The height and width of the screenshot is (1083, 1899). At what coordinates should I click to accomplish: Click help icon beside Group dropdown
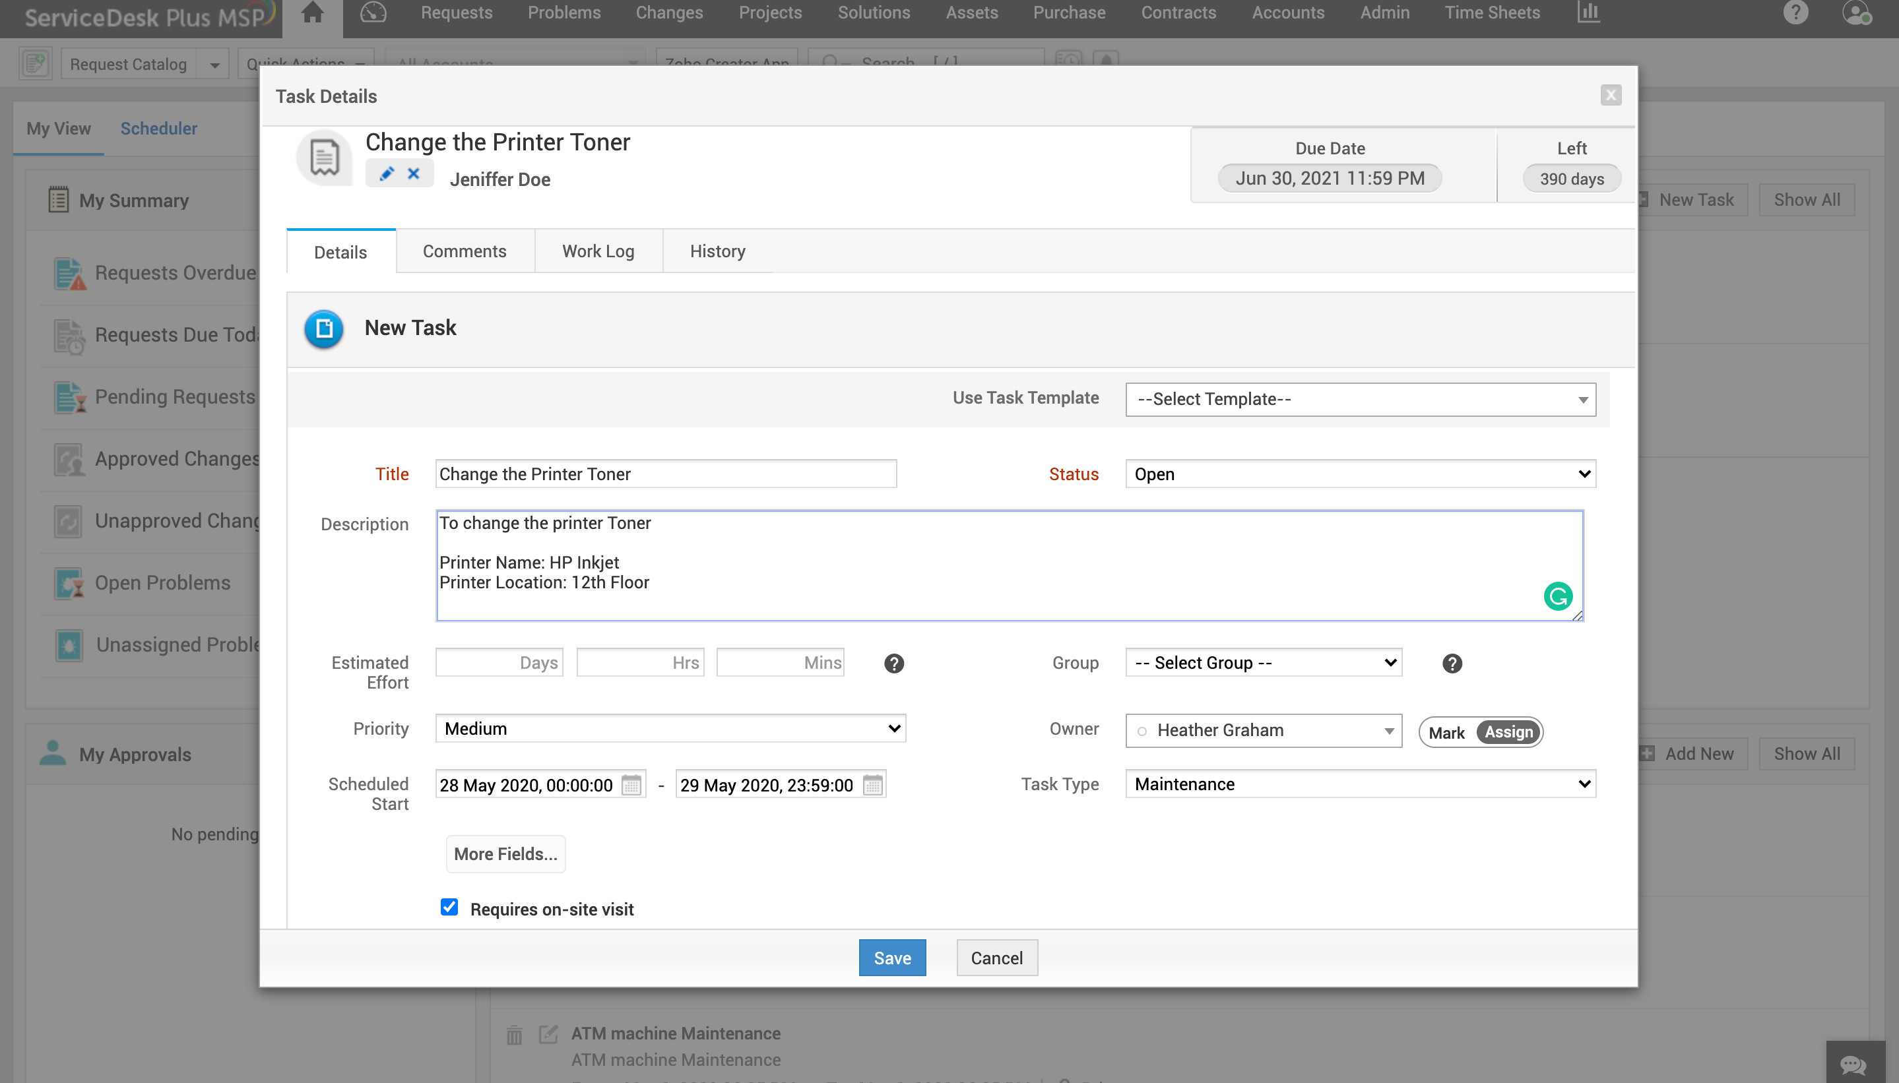click(x=1452, y=664)
